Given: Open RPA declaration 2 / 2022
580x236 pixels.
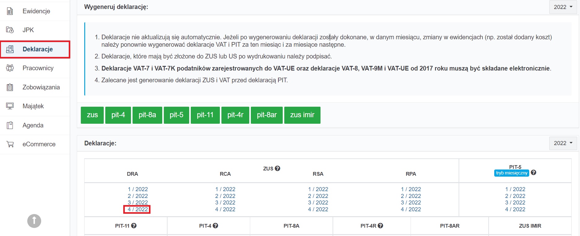Looking at the screenshot, I should [411, 196].
